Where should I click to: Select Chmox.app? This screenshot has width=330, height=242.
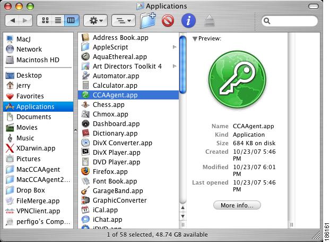tap(128, 114)
